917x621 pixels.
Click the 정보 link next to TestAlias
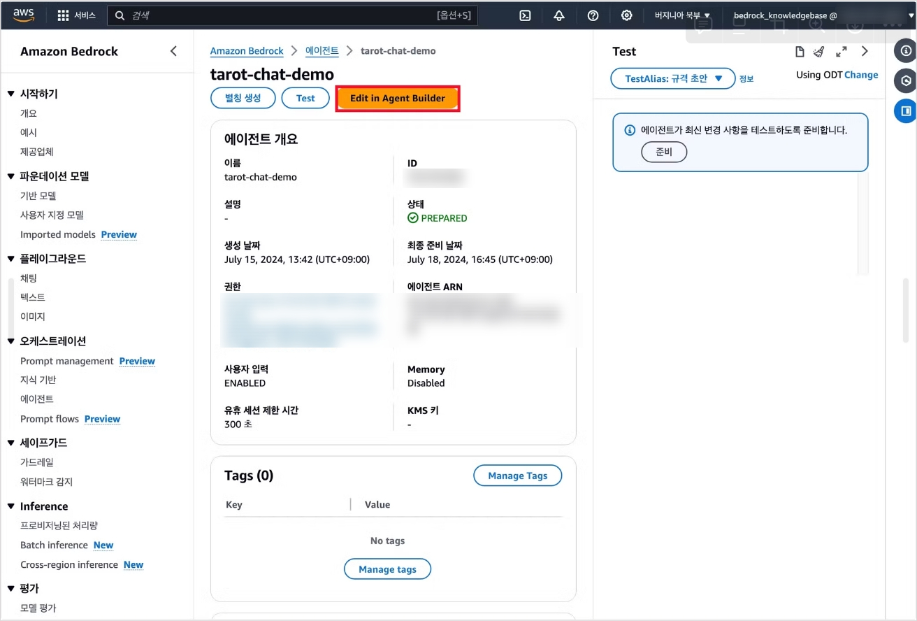point(746,79)
